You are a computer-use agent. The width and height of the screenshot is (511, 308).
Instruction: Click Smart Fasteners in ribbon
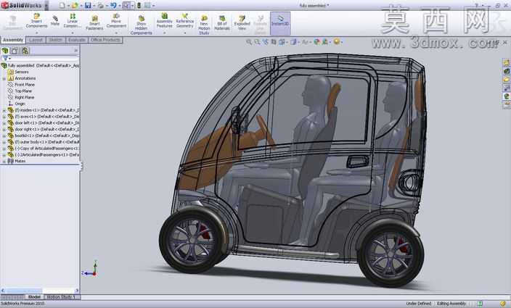[x=94, y=22]
